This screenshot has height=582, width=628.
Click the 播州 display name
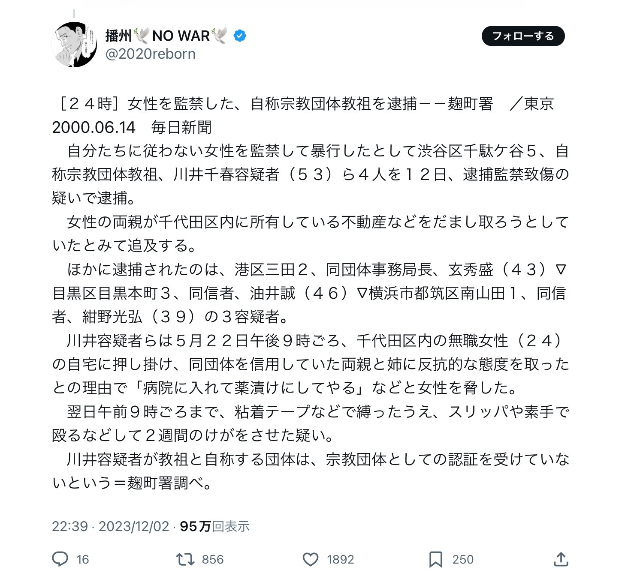[119, 36]
